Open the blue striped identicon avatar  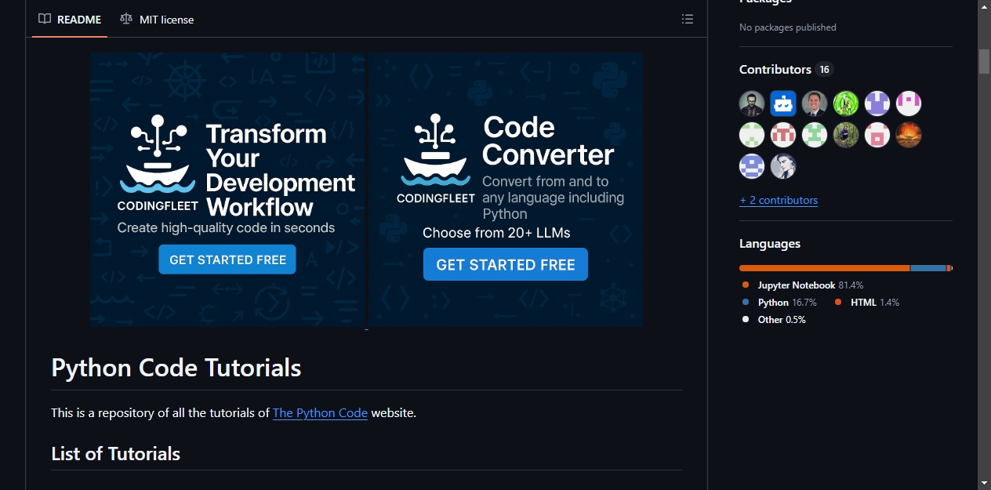(x=752, y=166)
